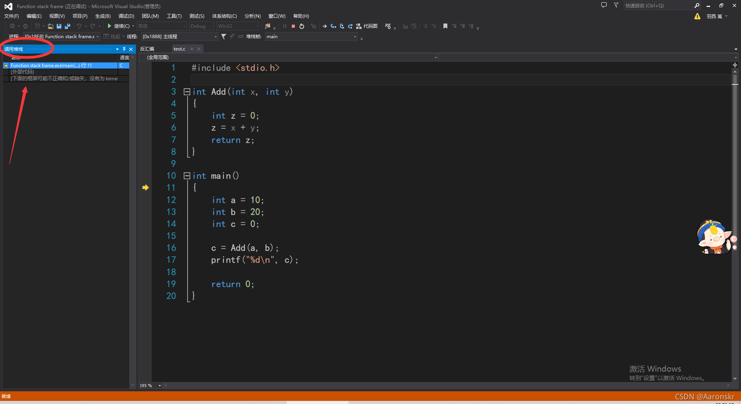The height and width of the screenshot is (404, 741).
Task: Close the test.c tab
Action: point(199,49)
